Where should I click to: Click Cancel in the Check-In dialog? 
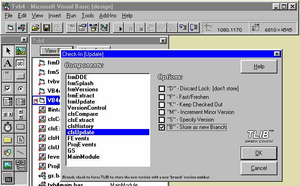pos(259,168)
